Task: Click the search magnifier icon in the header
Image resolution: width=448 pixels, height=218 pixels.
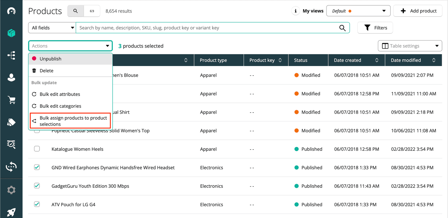Action: coord(75,11)
